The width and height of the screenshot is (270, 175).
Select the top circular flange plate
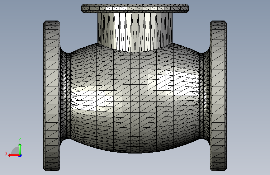click(135, 8)
